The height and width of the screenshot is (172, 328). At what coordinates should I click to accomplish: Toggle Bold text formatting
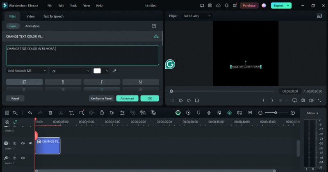63,82
